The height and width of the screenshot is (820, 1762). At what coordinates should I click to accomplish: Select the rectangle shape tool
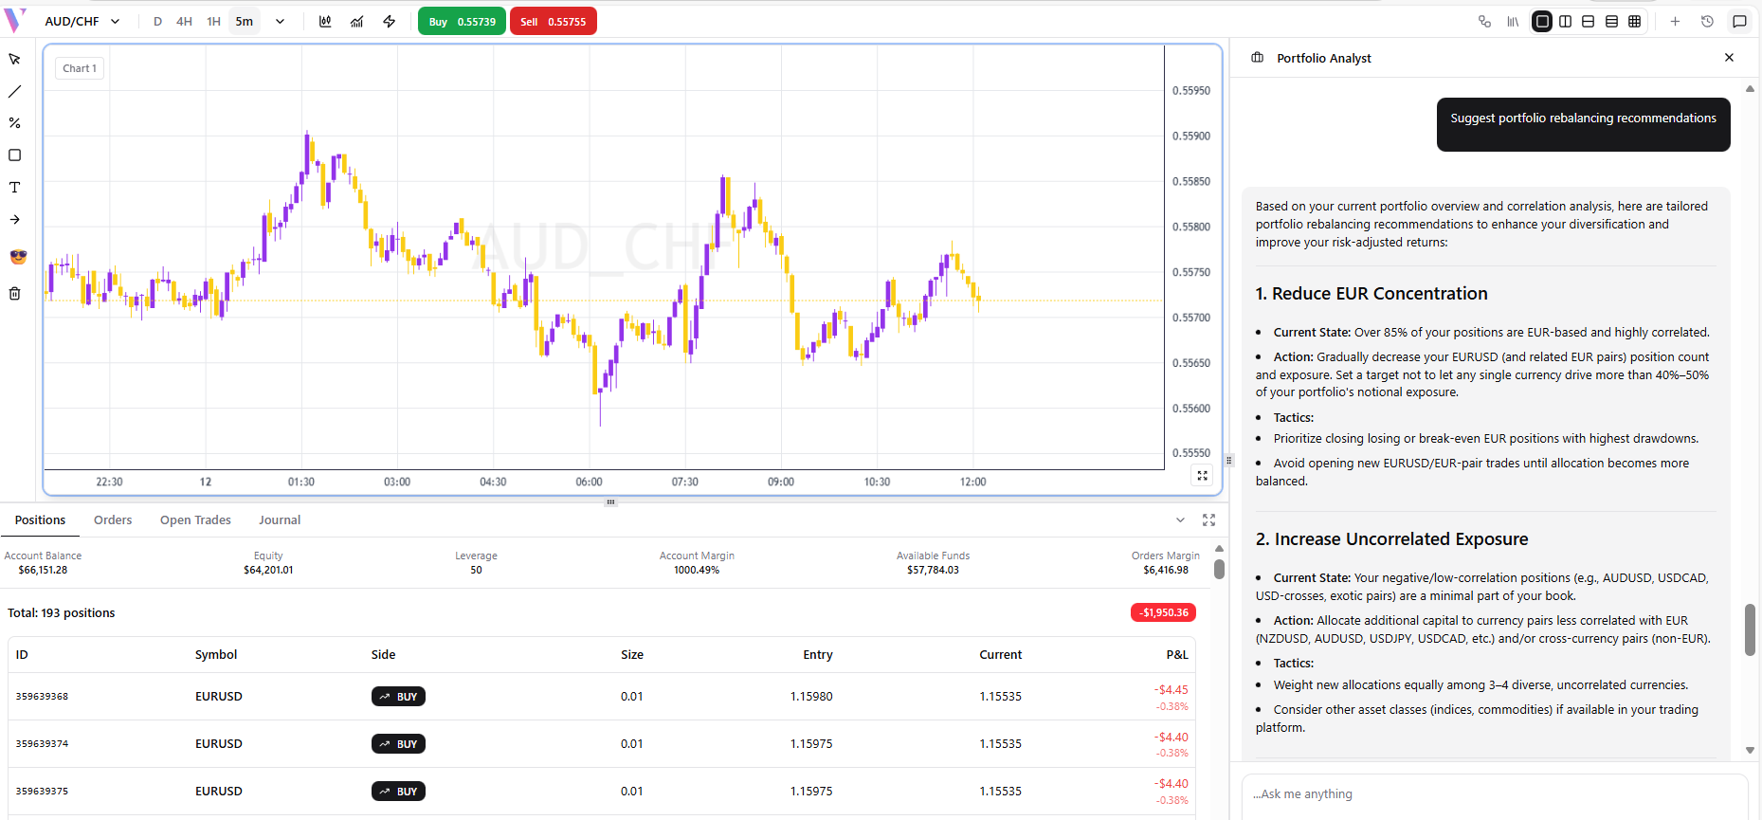pos(14,155)
